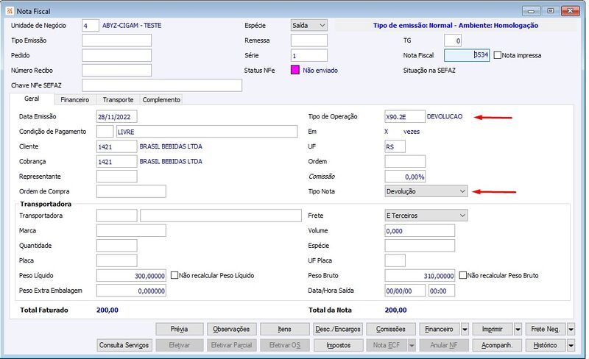Open the arrow menu beside the Financeiro button
The image size is (589, 359).
tap(465, 330)
